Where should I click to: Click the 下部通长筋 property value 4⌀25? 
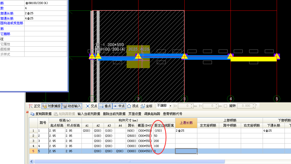click(x=46, y=18)
